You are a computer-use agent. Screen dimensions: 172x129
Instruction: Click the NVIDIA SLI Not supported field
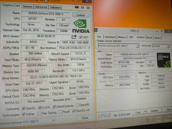coord(36,101)
